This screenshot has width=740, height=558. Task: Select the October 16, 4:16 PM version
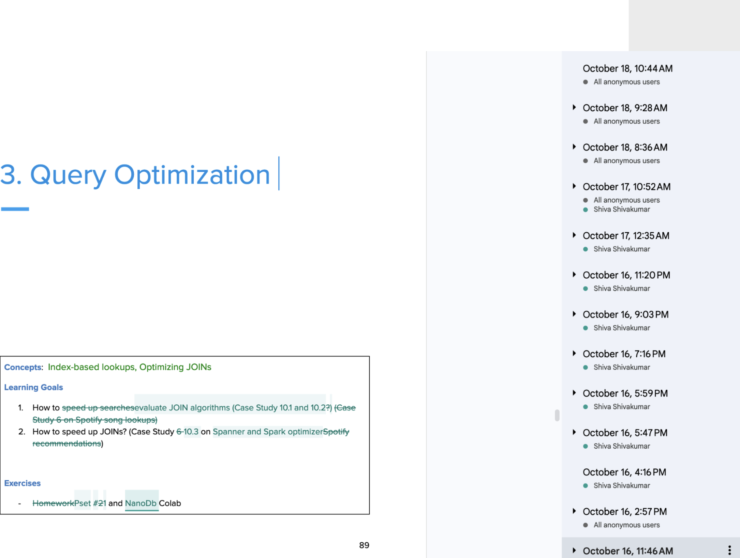pos(624,472)
